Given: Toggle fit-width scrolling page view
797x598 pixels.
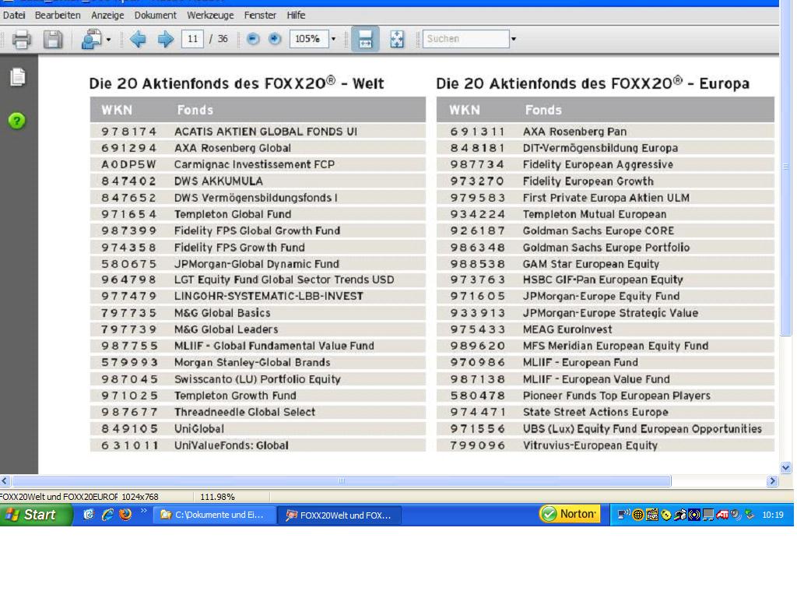Looking at the screenshot, I should [x=366, y=39].
